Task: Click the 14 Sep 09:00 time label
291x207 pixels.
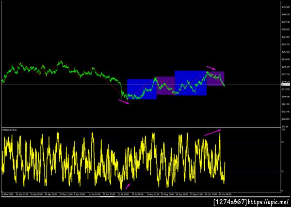Action: (181, 194)
